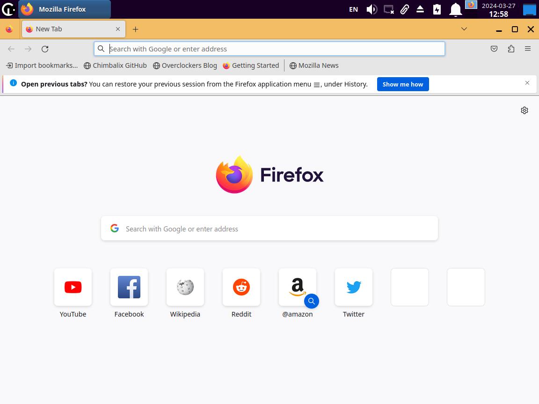Open the YouTube shortcut tile
Viewport: 539px width, 404px height.
(x=73, y=287)
